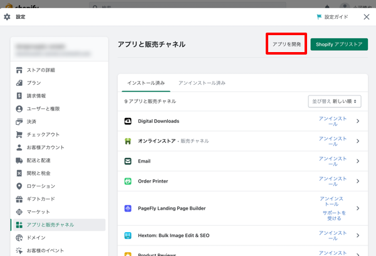Click サポートを受ける for PageFly

click(x=334, y=215)
